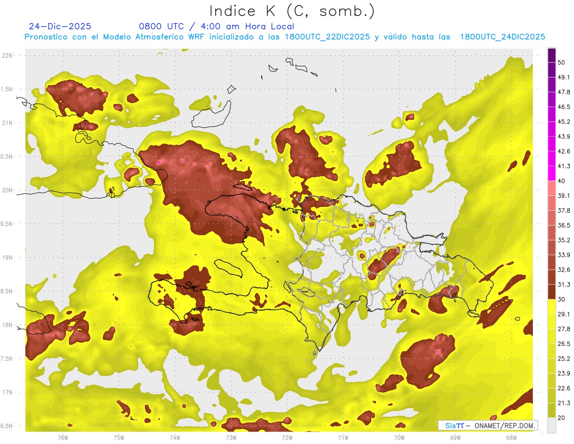Click the colorbar value '21.3'
The height and width of the screenshot is (444, 574).
(x=564, y=403)
